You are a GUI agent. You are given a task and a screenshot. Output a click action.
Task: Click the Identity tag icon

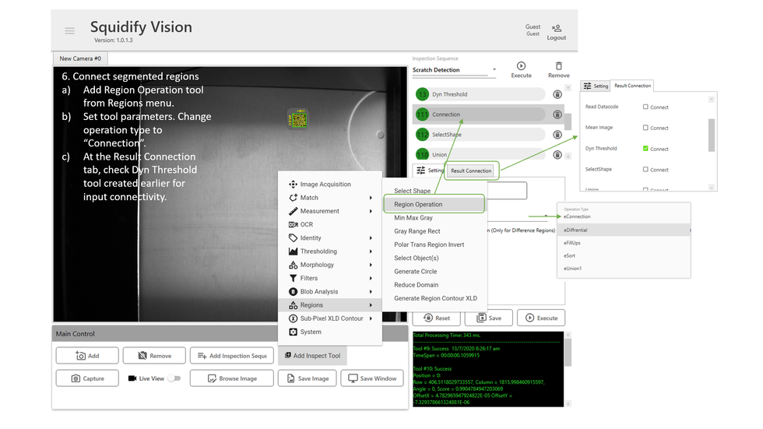click(x=293, y=237)
